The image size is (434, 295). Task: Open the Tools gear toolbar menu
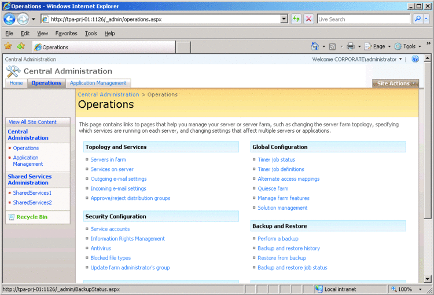click(407, 46)
